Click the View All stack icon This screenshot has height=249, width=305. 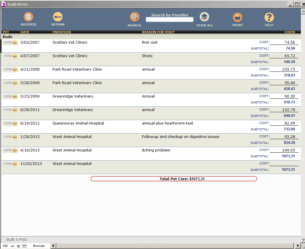tap(204, 17)
